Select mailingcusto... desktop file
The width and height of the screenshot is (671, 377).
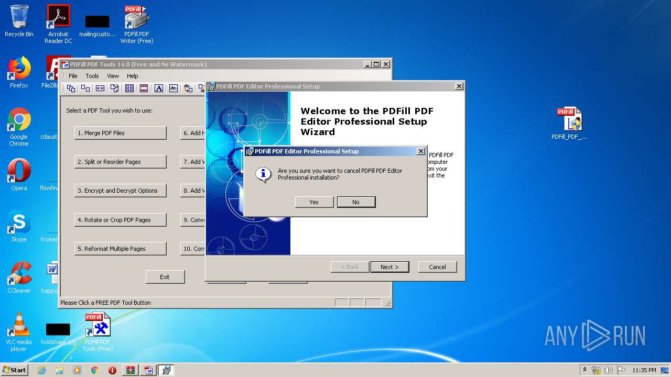click(98, 26)
